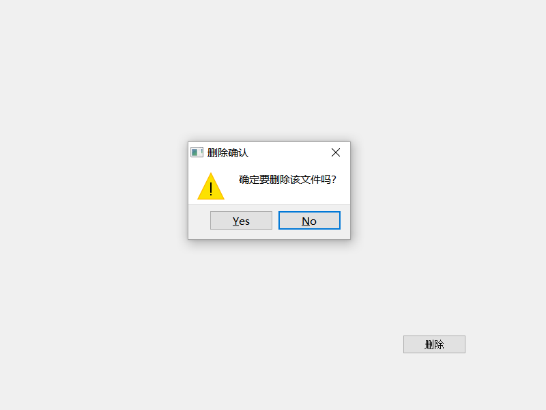Click the dialog's title bar app icon
Screen dimensions: 546x410
[197, 152]
